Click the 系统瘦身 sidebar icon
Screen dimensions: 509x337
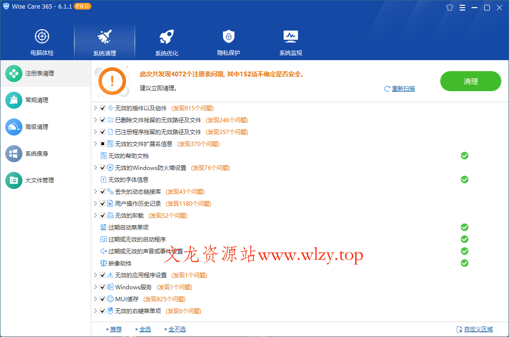coord(13,154)
